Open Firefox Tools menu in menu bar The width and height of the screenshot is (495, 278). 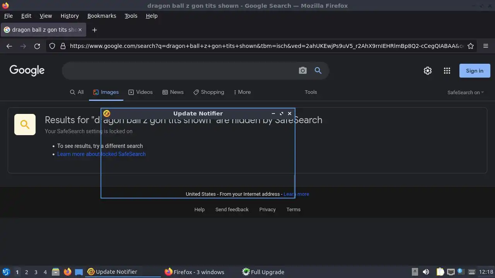[131, 16]
